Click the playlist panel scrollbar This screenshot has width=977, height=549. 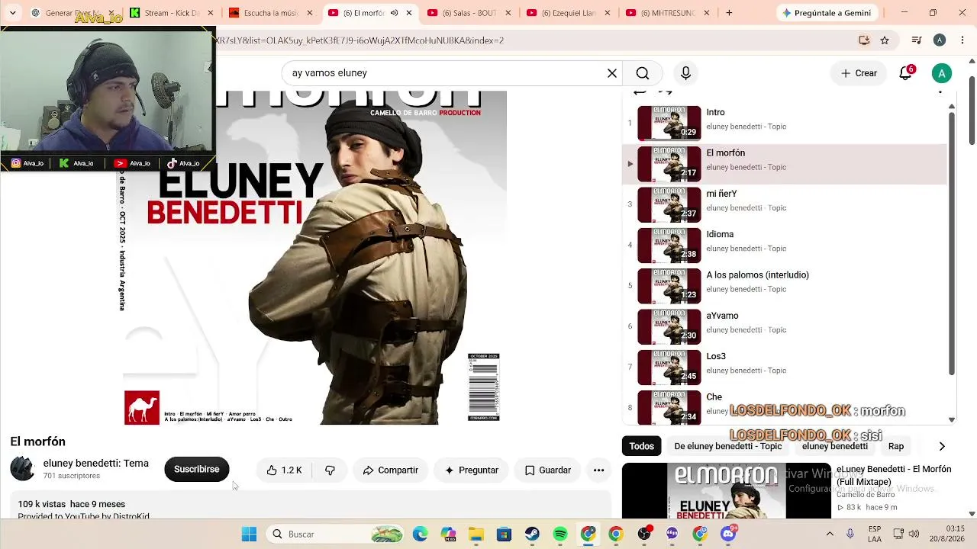coord(952,242)
